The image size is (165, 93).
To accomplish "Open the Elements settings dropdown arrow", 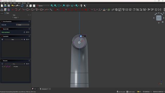I will tap(29, 64).
